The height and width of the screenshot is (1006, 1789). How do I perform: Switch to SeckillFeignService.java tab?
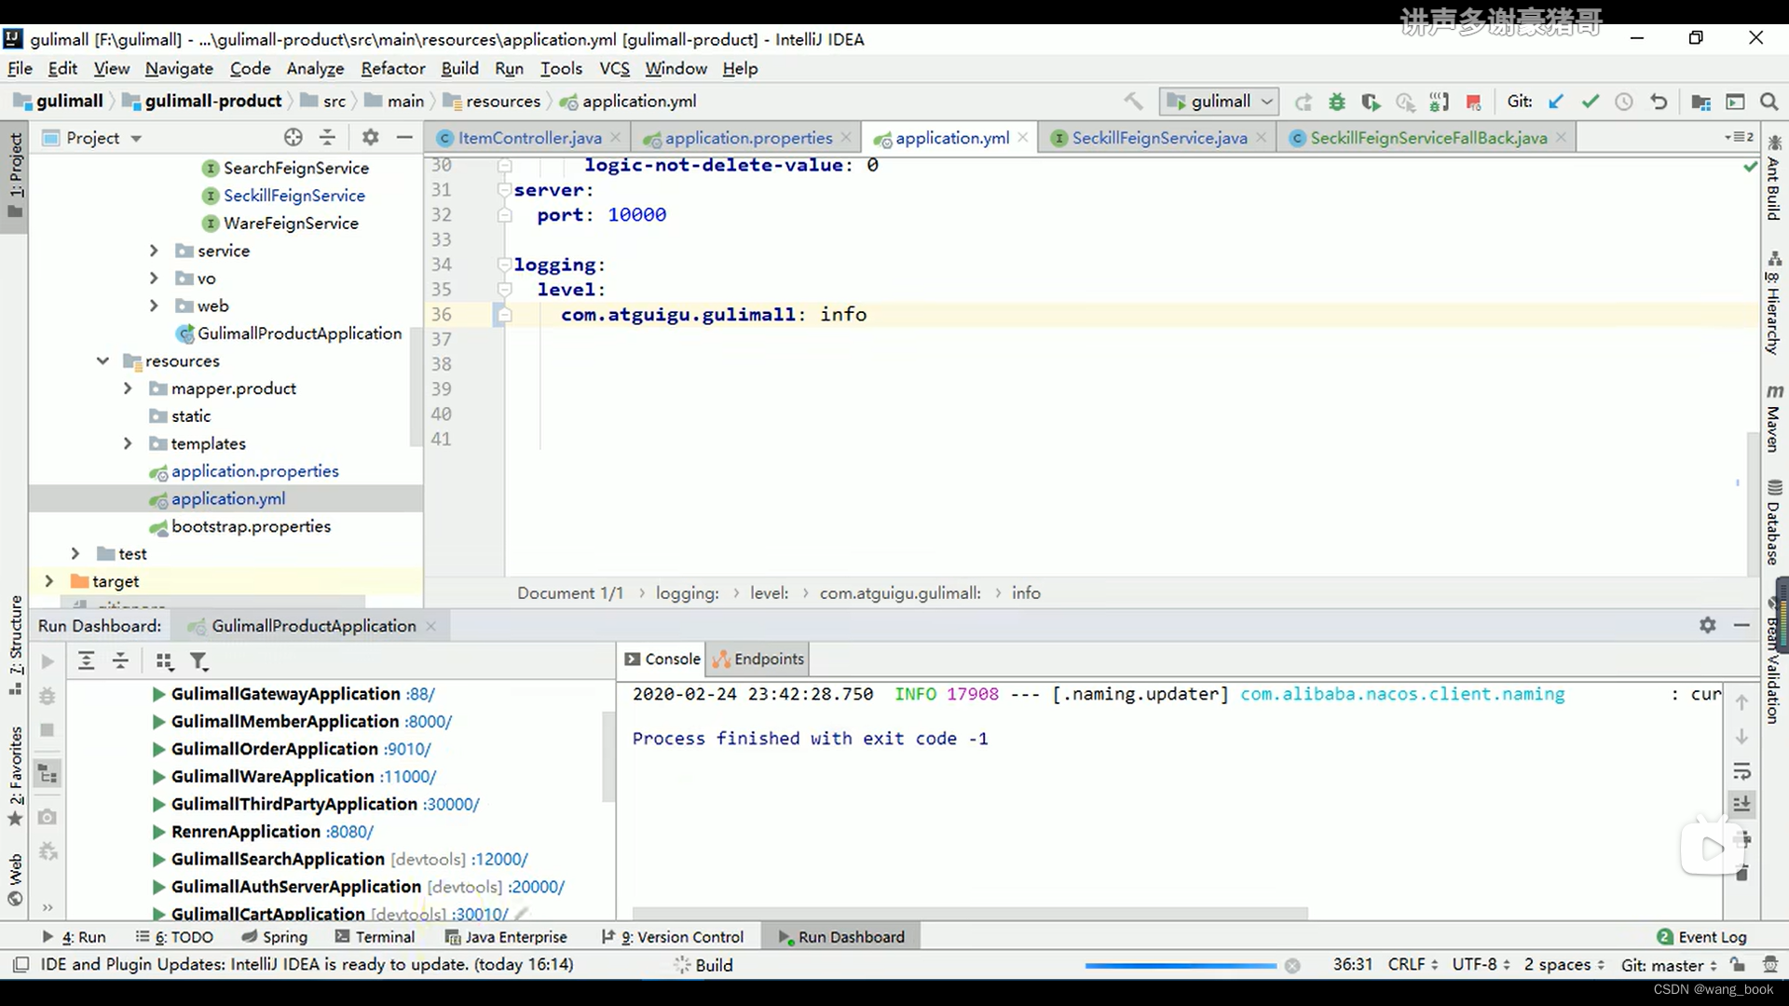(x=1158, y=138)
